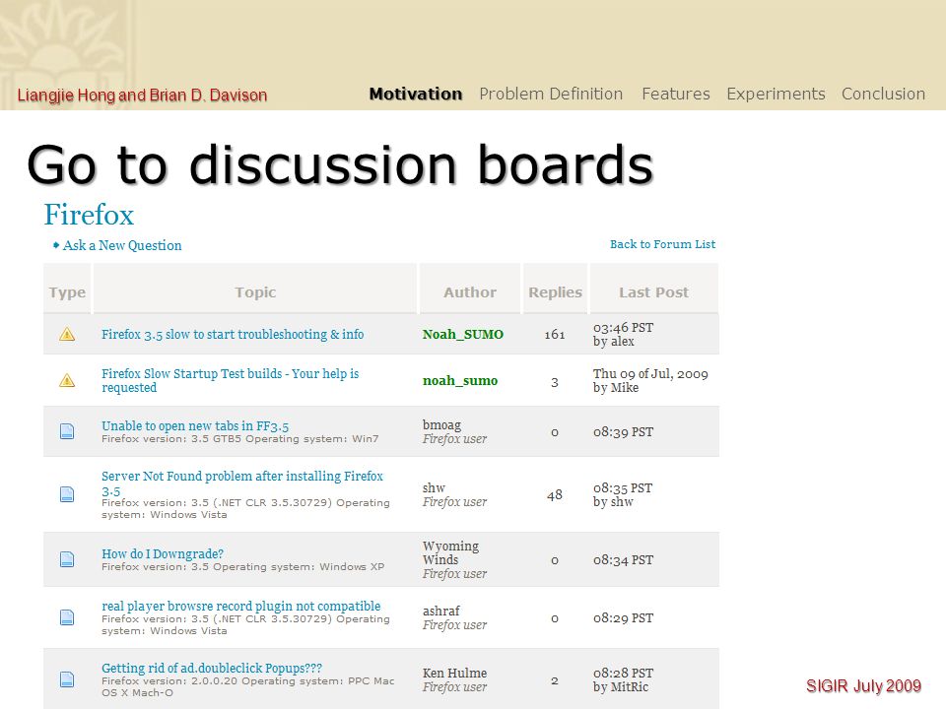Click 'Firefox version: 2.0.0.20' system details text
Image resolution: width=946 pixels, height=709 pixels.
(x=247, y=686)
